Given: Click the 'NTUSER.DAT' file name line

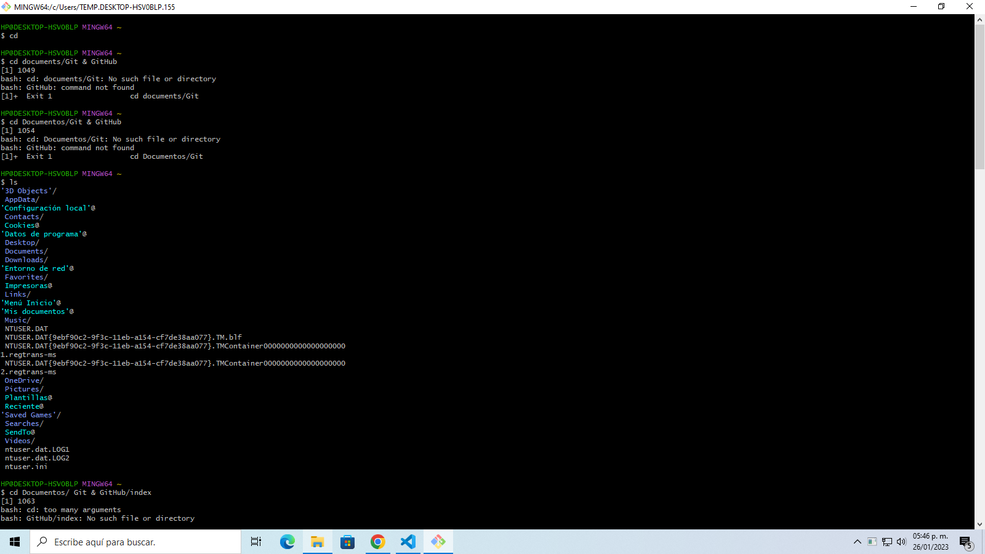Looking at the screenshot, I should (x=26, y=329).
